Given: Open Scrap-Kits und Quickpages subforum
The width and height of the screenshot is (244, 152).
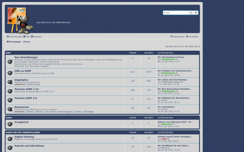Looking at the screenshot, I should click(x=58, y=112).
